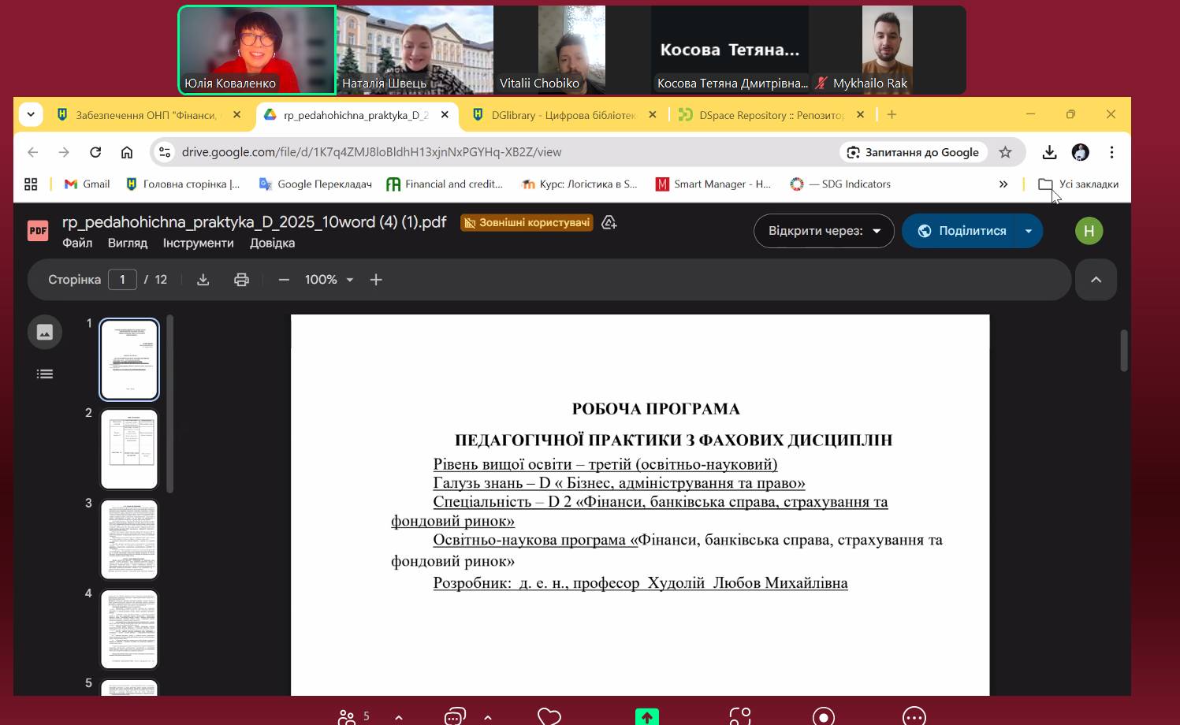Open the Інструменти menu

(198, 243)
